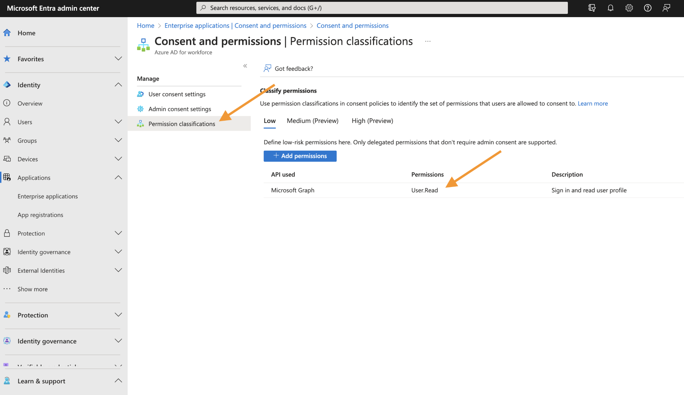Image resolution: width=684 pixels, height=395 pixels.
Task: Click the Got feedback? smiley icon
Action: point(268,68)
